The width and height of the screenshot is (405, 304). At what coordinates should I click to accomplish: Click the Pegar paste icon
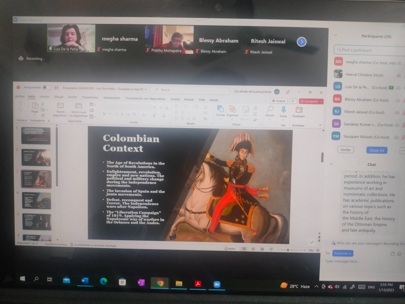(x=35, y=106)
